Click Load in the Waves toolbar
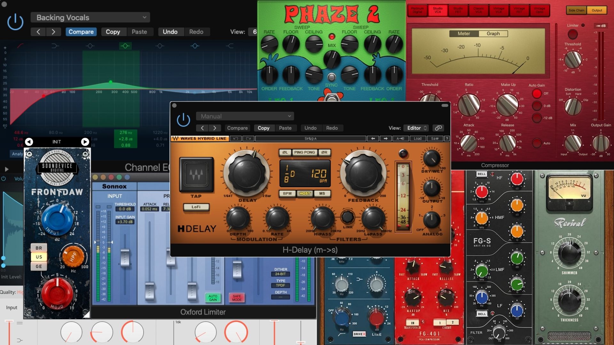The width and height of the screenshot is (614, 345). [x=418, y=139]
